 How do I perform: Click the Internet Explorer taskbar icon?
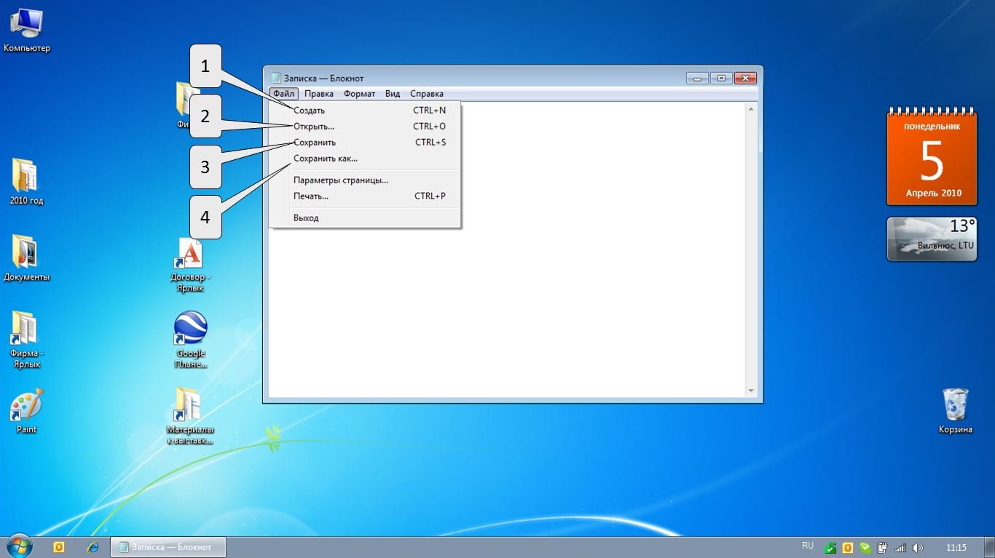coord(93,547)
